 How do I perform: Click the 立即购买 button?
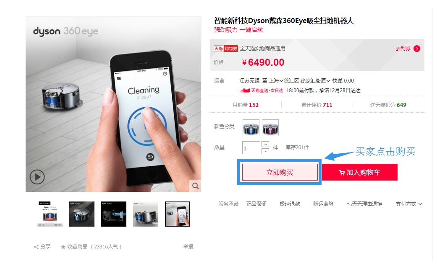pos(280,172)
